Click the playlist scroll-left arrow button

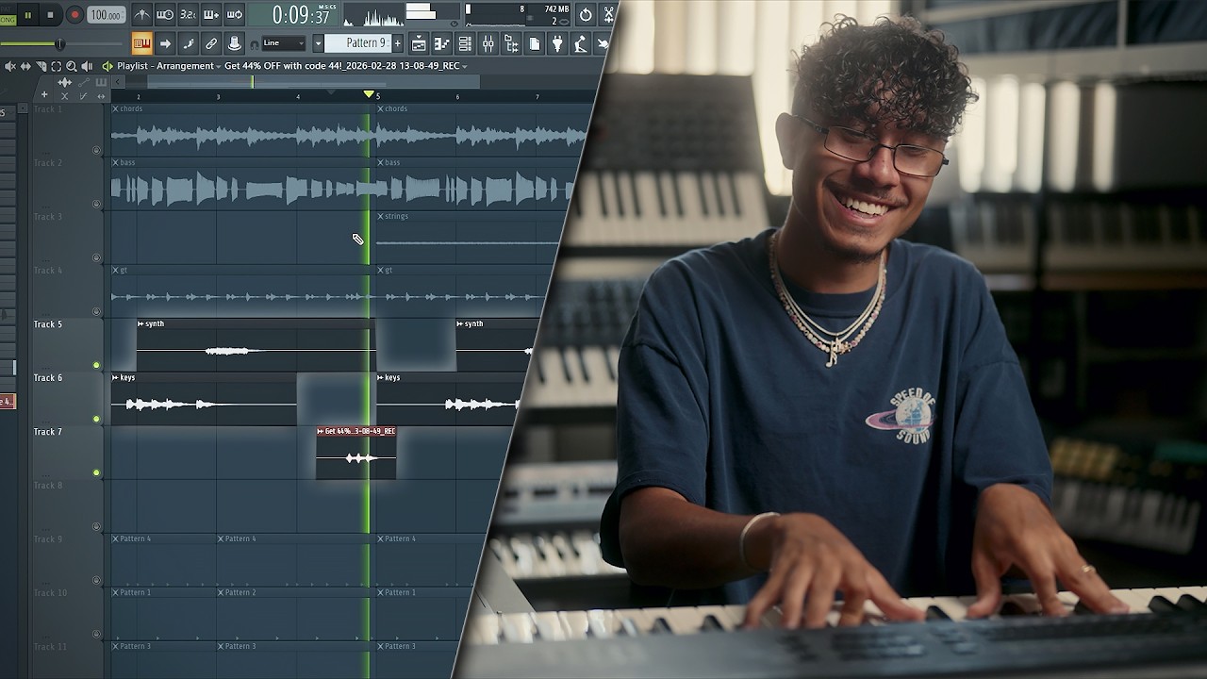pyautogui.click(x=118, y=82)
